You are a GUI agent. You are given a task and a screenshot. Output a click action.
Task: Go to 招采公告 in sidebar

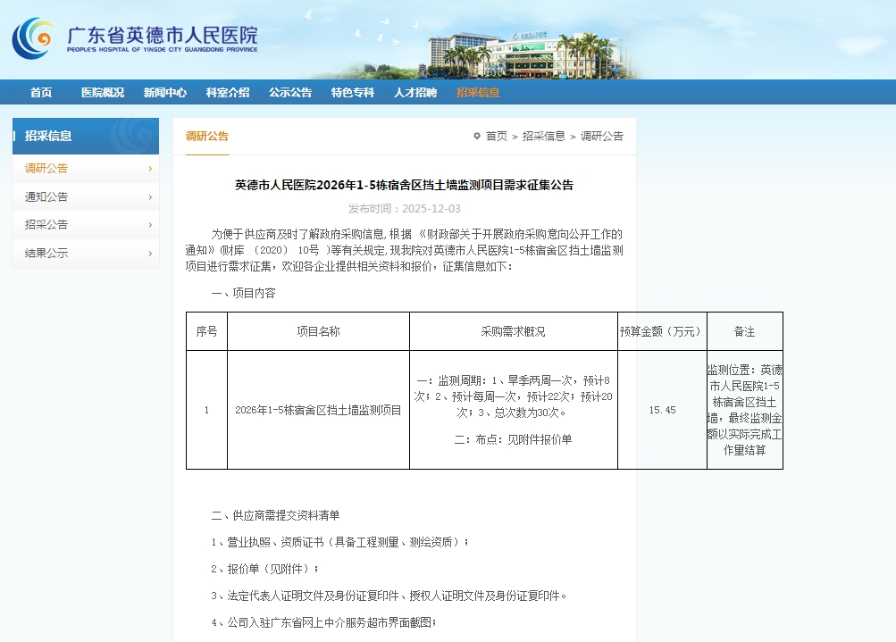point(46,225)
